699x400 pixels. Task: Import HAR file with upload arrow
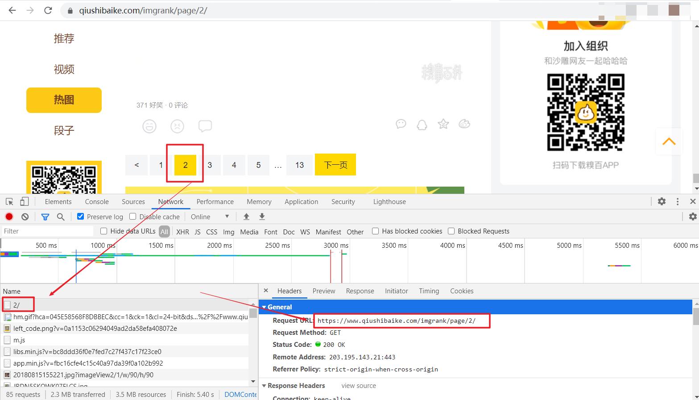246,217
